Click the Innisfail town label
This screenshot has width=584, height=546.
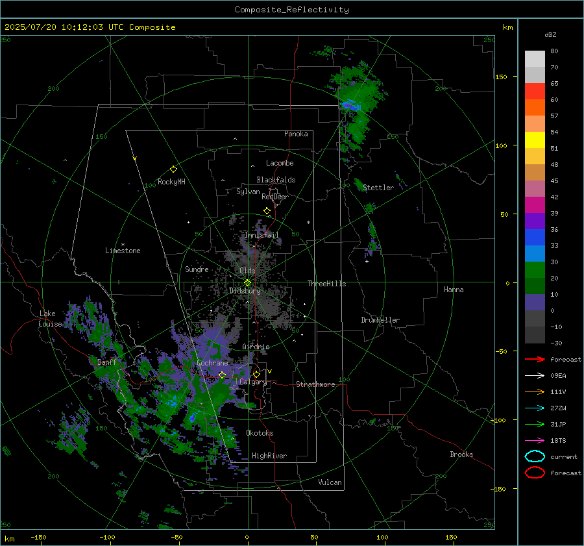coord(262,235)
